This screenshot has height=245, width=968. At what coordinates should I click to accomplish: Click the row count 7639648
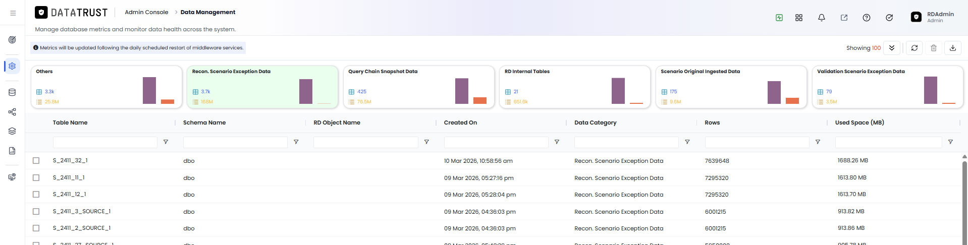pyautogui.click(x=717, y=161)
